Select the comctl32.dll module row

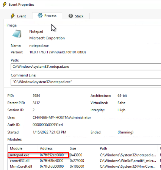pyautogui.click(x=84, y=161)
